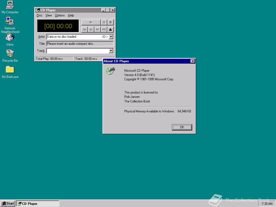
Task: Select the Network Neighborhood desktop icon
Action: [x=10, y=25]
